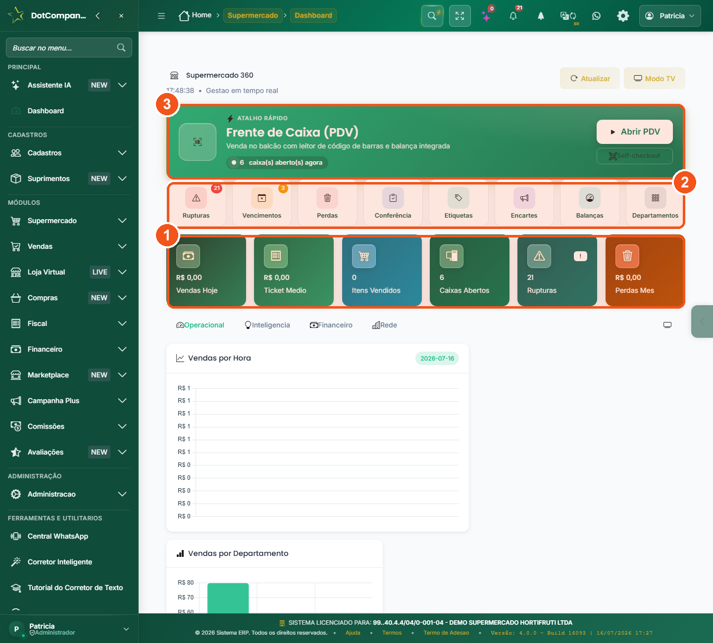The height and width of the screenshot is (643, 713).
Task: Open Tutorial do Corretor de Texto
Action: pos(69,588)
